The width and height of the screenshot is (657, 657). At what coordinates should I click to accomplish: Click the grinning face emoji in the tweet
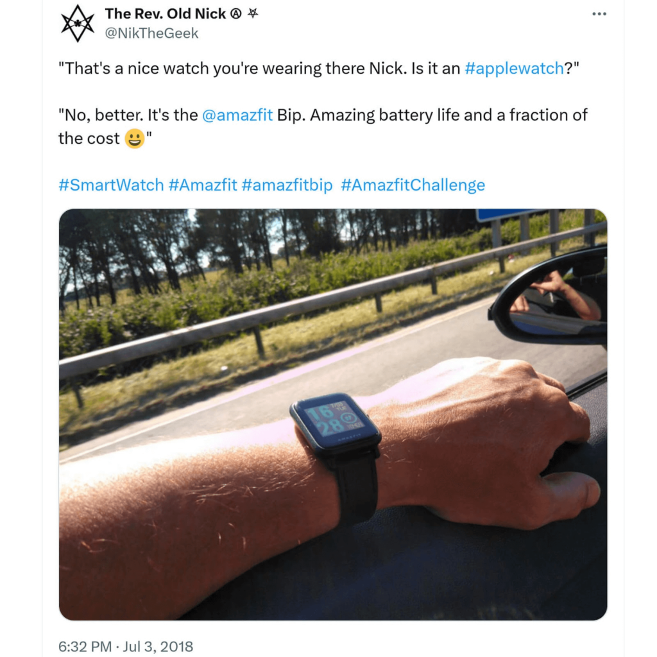pos(135,139)
